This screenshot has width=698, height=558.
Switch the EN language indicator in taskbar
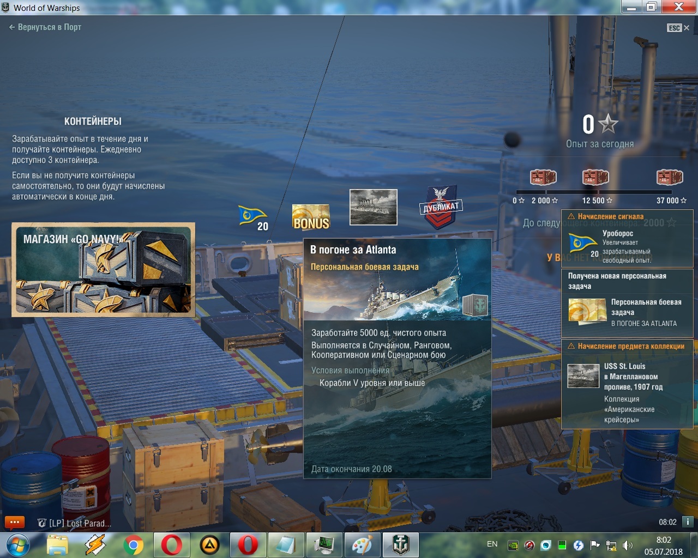492,544
